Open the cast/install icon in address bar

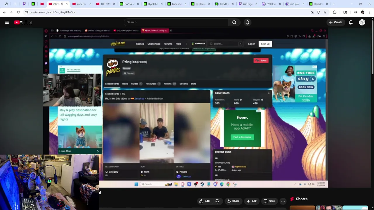318,12
